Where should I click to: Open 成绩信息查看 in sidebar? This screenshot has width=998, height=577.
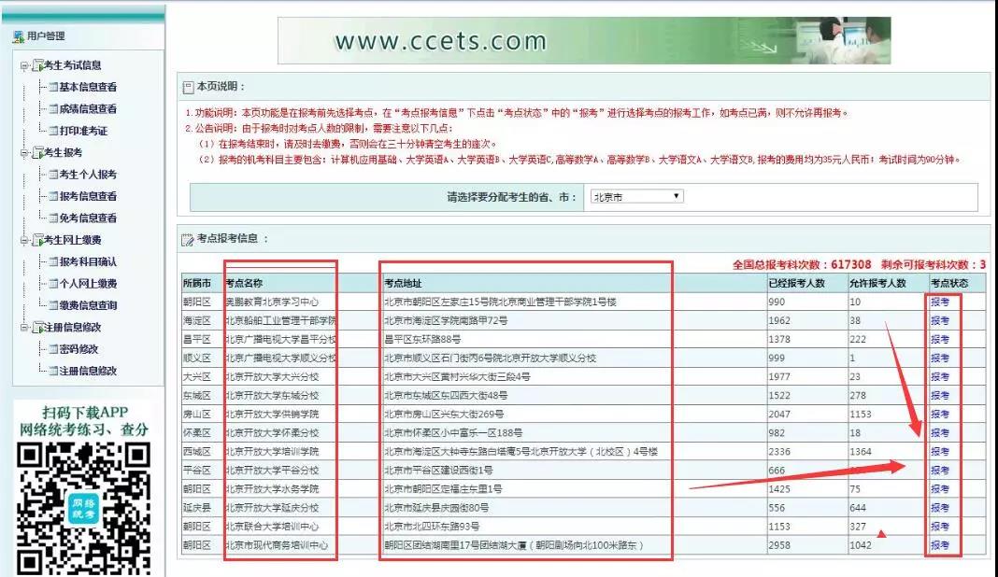coord(88,109)
